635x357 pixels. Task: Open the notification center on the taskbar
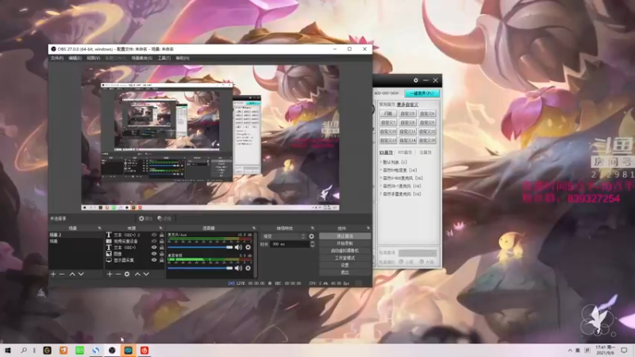624,350
